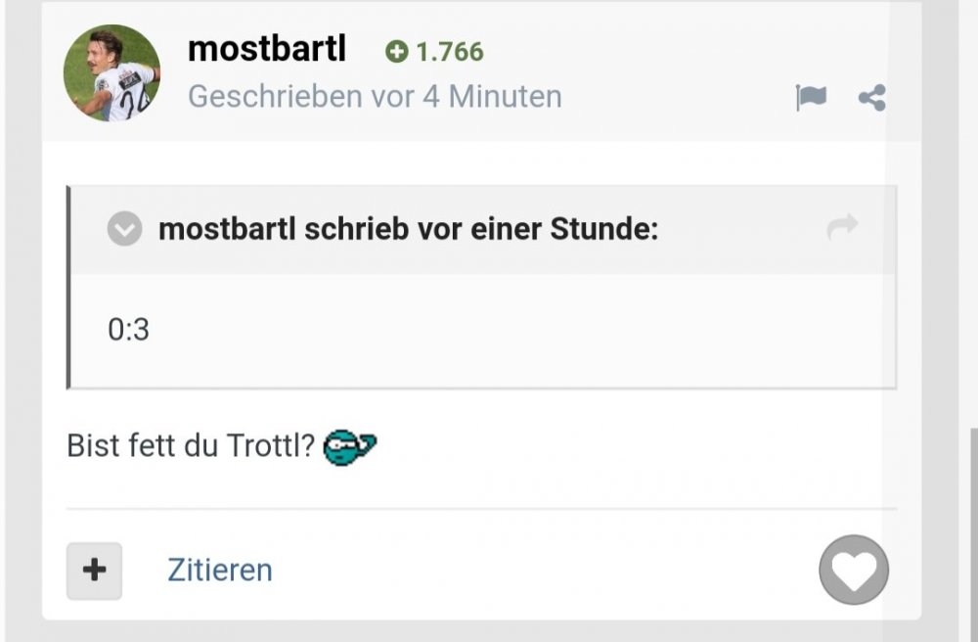Open the 'Geschrieben vor 4 Minuten' timestamp permalink
The width and height of the screenshot is (978, 642).
point(375,97)
